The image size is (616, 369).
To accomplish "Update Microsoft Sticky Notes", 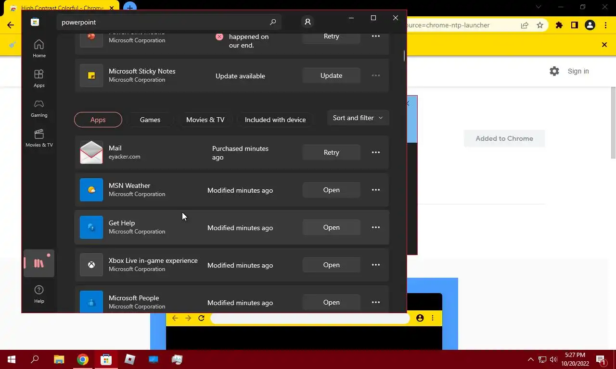I will point(332,75).
